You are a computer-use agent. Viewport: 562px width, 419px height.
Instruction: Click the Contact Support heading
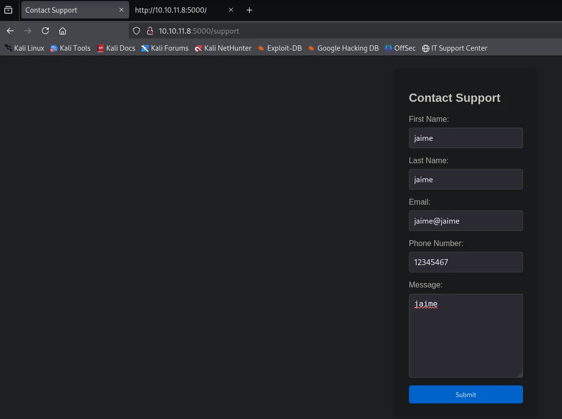click(454, 98)
